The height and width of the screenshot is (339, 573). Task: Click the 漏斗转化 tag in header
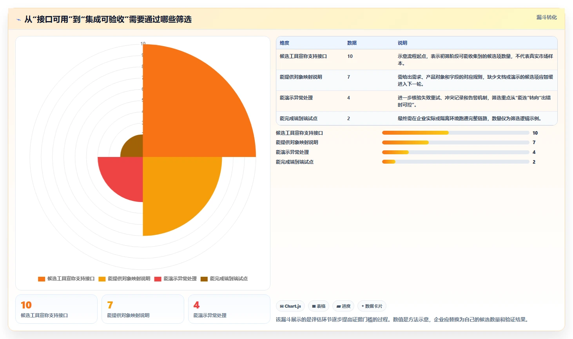(546, 17)
